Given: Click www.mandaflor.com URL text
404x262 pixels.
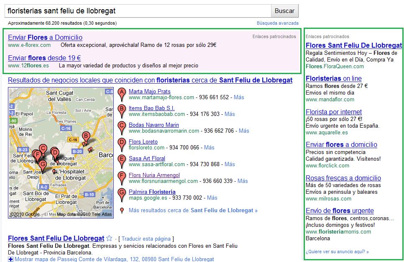Looking at the screenshot, I should coord(330,99).
